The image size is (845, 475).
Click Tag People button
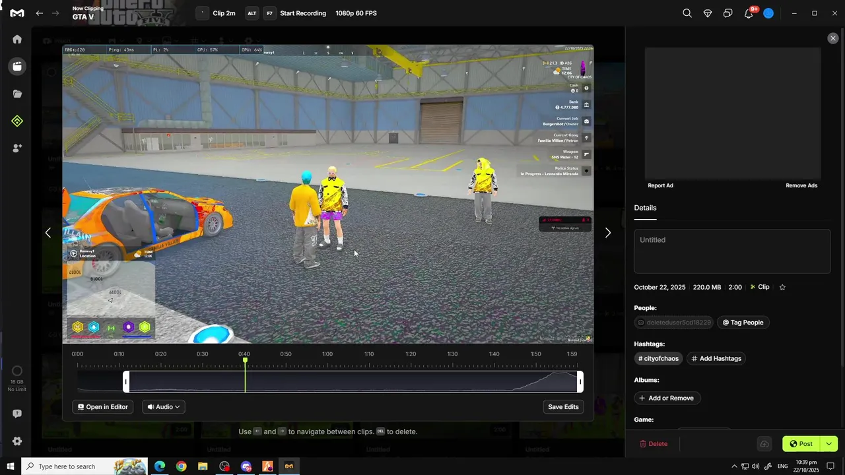tap(743, 323)
